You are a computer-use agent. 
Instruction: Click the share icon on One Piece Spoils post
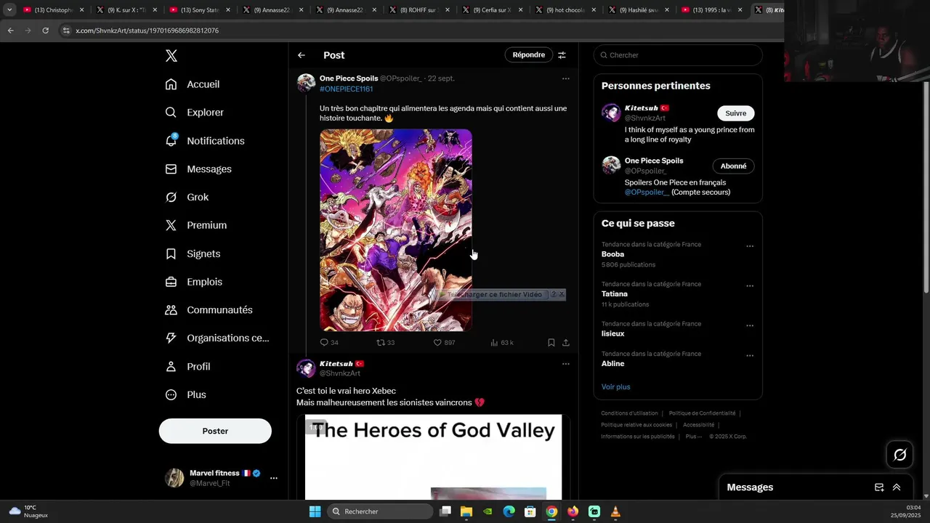click(566, 342)
